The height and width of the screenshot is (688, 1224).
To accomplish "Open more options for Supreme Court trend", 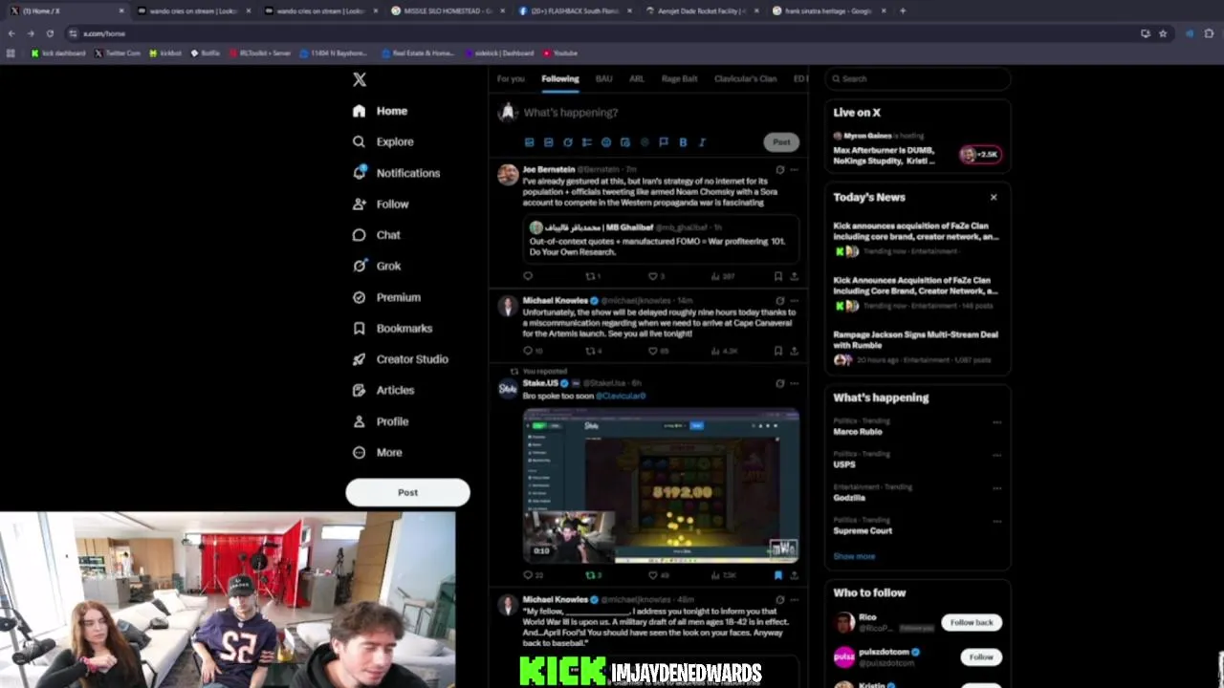I will [996, 521].
